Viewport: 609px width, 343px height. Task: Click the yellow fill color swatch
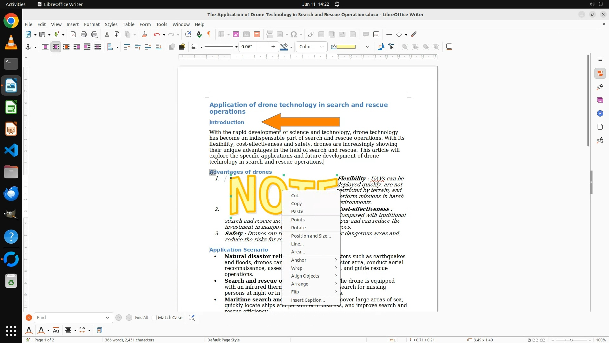click(346, 47)
